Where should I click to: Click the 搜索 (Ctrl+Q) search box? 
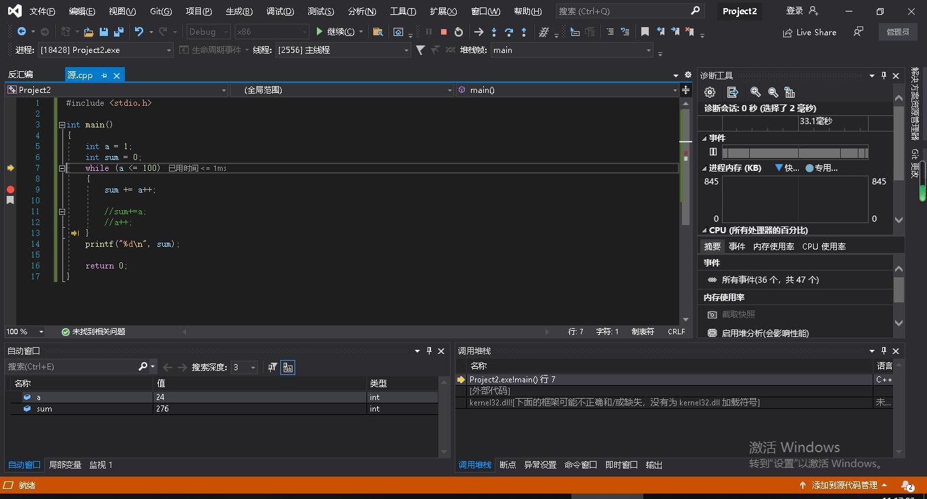(x=629, y=11)
